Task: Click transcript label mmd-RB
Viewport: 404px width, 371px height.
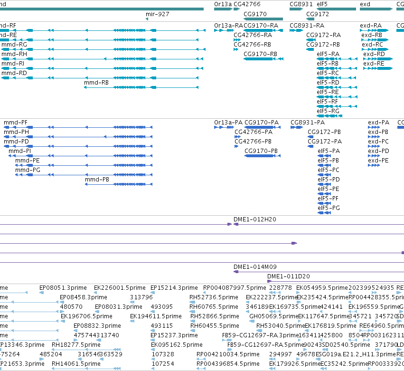Action: [96, 83]
